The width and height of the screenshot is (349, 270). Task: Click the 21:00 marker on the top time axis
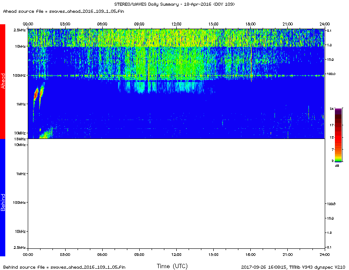point(287,24)
